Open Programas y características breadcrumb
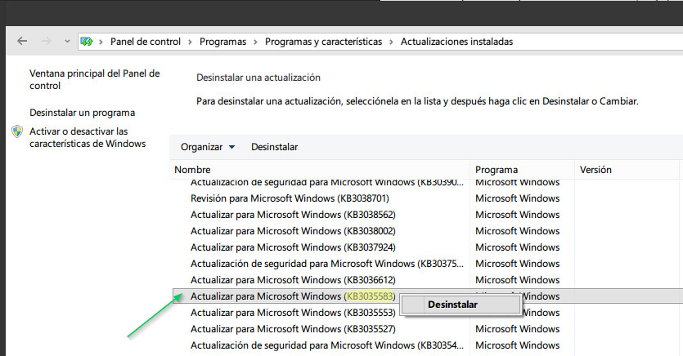The height and width of the screenshot is (356, 683). click(x=323, y=42)
